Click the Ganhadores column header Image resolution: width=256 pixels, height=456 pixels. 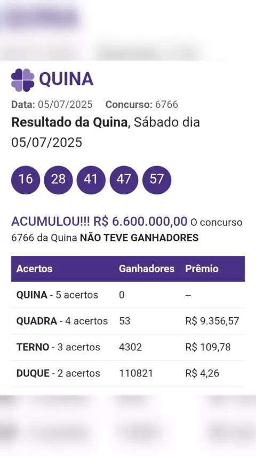pos(147,269)
